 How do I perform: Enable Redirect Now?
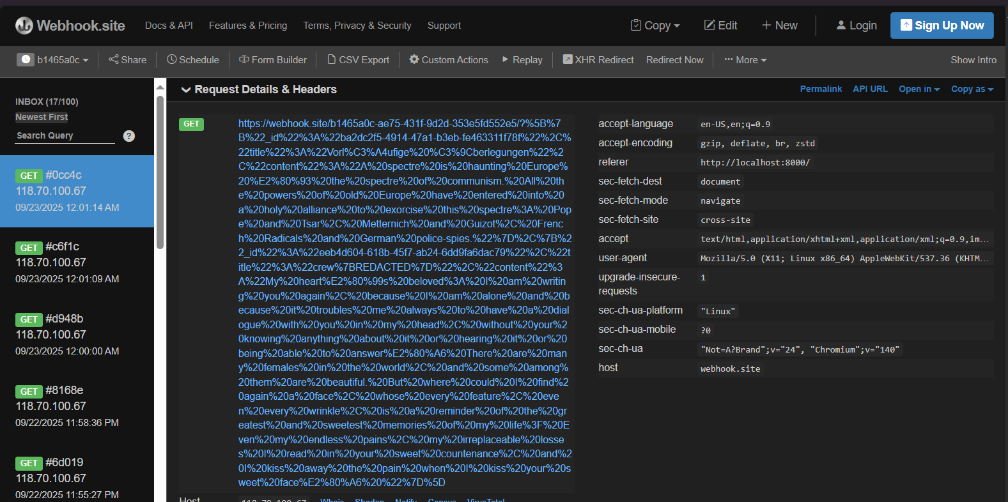(674, 60)
